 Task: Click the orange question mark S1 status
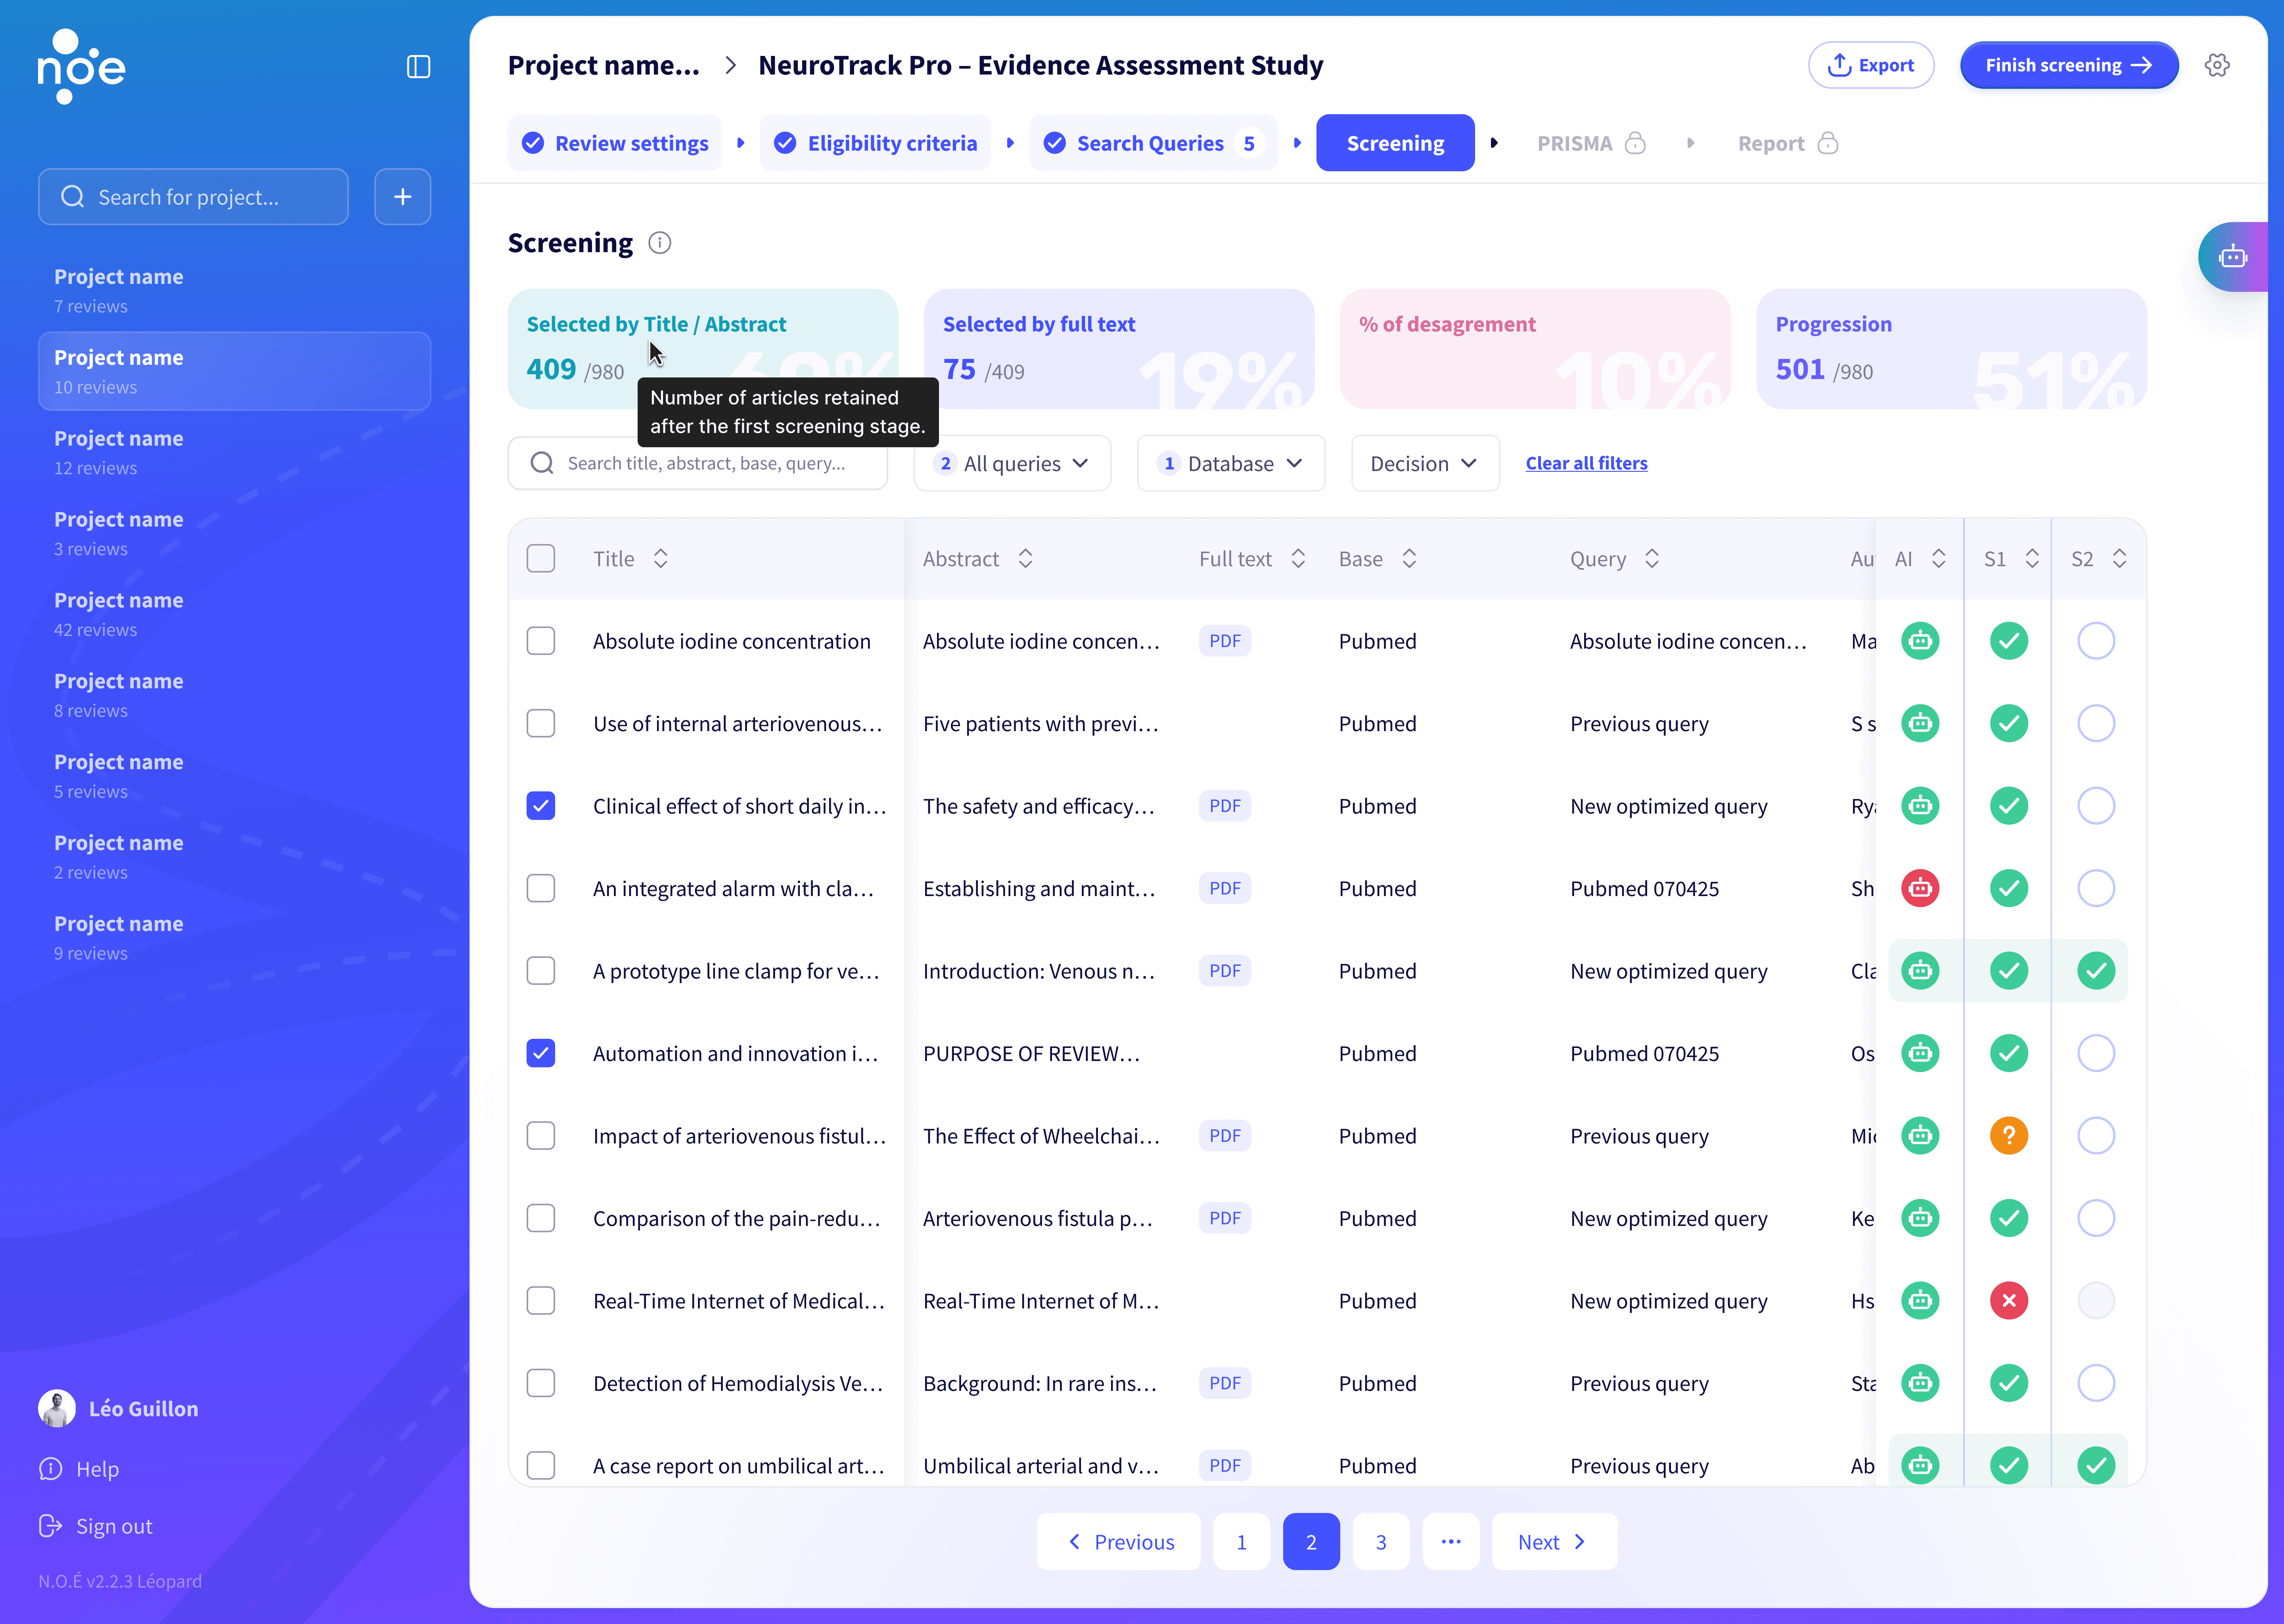(2008, 1136)
